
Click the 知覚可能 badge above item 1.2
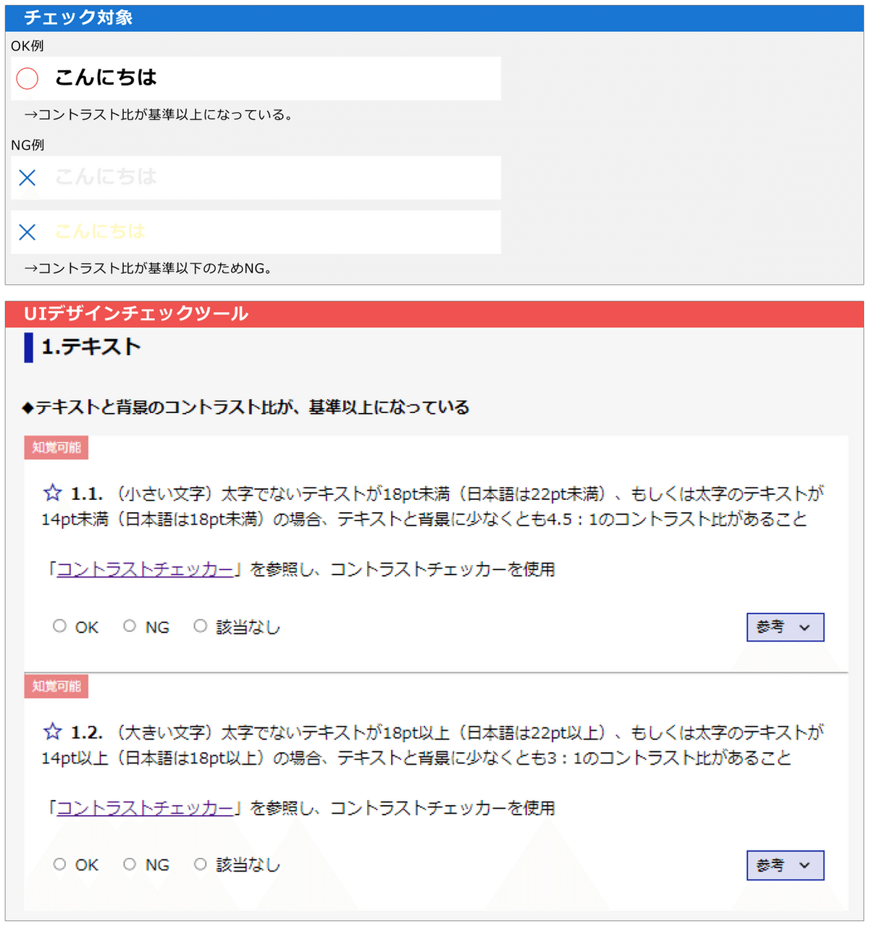56,686
